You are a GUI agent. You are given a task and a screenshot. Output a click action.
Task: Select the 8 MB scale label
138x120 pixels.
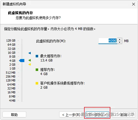(x=12, y=96)
